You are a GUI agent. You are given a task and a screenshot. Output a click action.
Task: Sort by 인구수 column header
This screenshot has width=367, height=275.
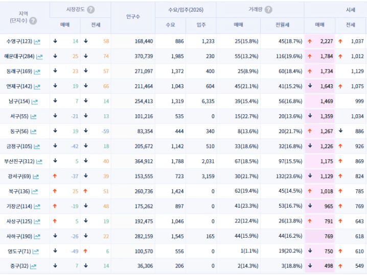coord(133,17)
